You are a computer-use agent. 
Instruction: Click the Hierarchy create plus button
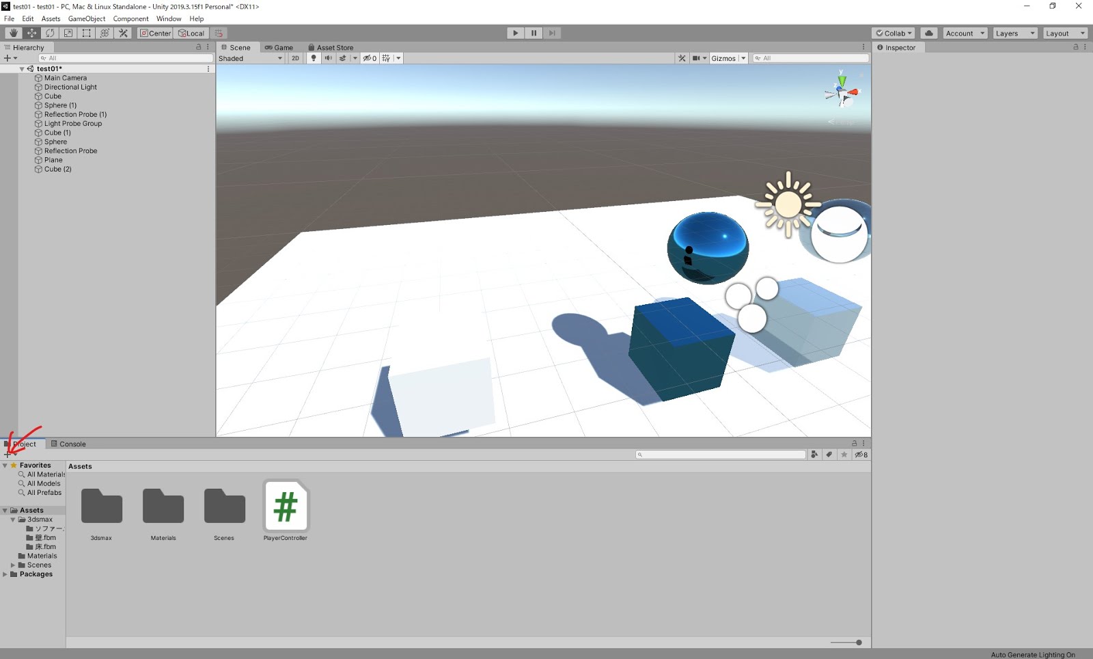point(10,58)
